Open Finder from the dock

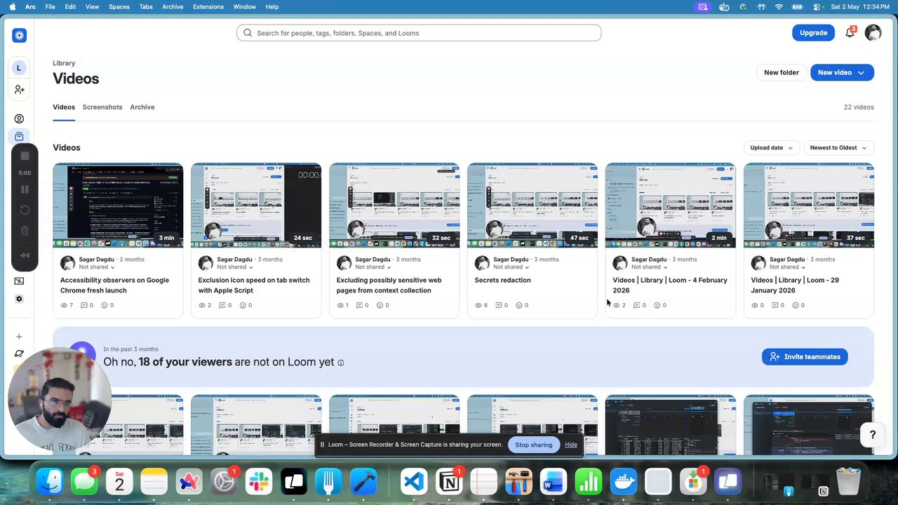[x=50, y=482]
